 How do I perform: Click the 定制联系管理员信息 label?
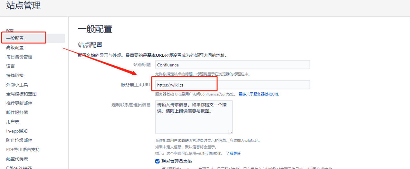pyautogui.click(x=131, y=104)
